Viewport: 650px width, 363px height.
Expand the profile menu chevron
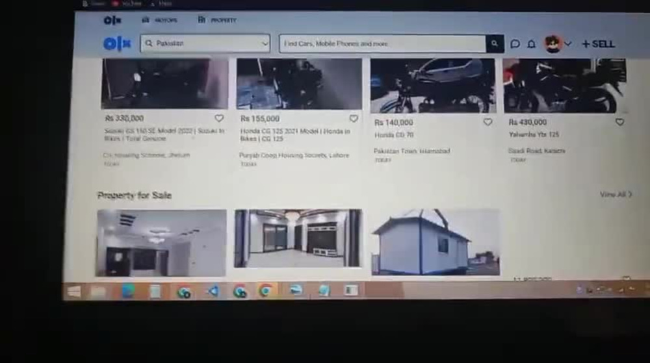[568, 44]
